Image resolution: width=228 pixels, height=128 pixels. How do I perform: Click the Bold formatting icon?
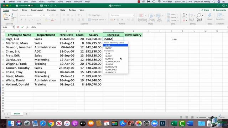point(21,20)
